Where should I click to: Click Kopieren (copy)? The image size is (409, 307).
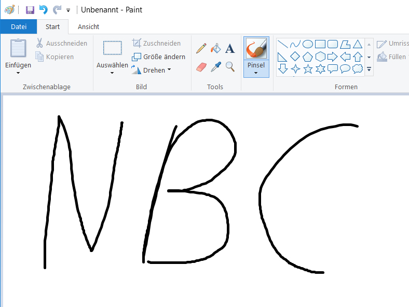point(55,57)
